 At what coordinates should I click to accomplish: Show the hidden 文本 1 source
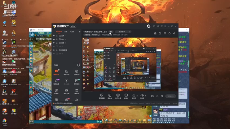point(54,46)
